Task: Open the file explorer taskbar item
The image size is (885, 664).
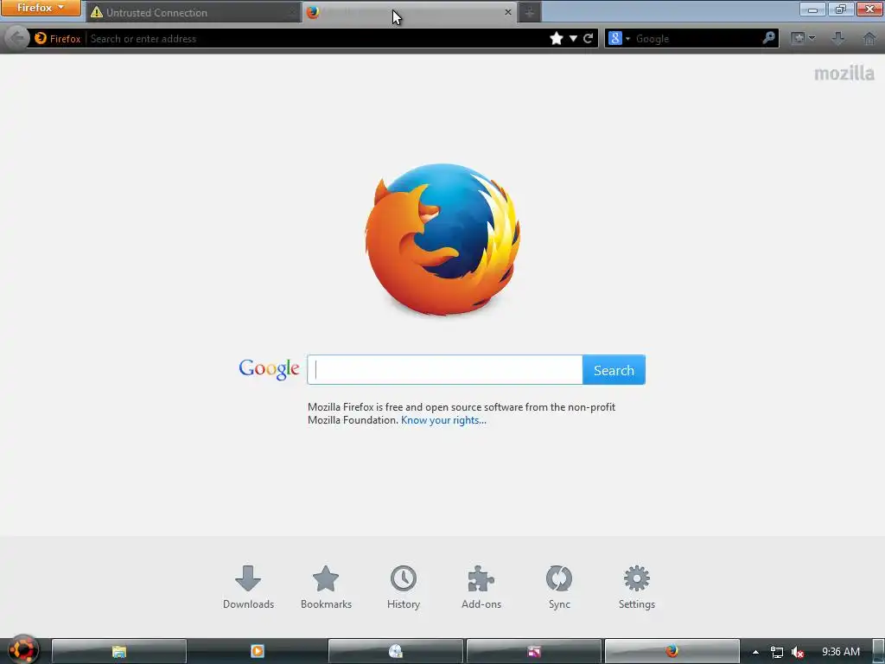Action: pyautogui.click(x=119, y=652)
